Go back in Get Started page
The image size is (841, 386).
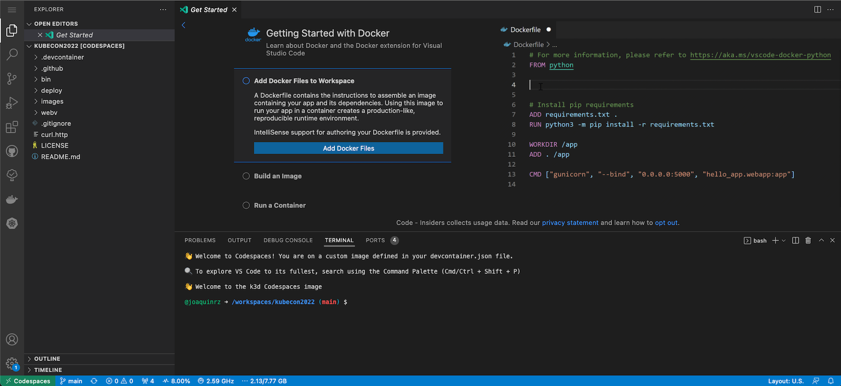[184, 25]
